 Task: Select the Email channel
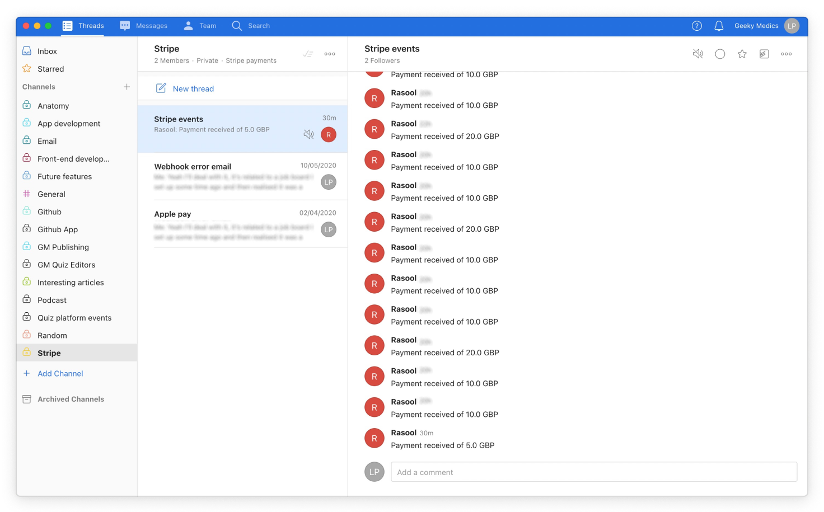coord(77,141)
